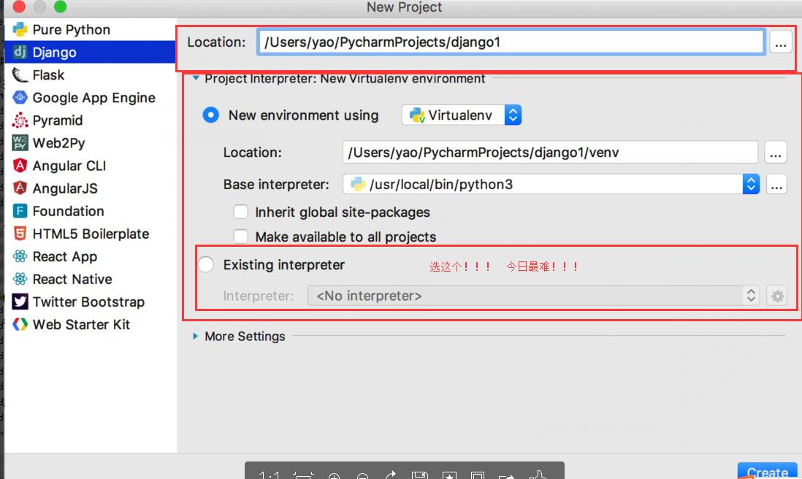
Task: Select Twitter Bootstrap project type
Action: [90, 302]
